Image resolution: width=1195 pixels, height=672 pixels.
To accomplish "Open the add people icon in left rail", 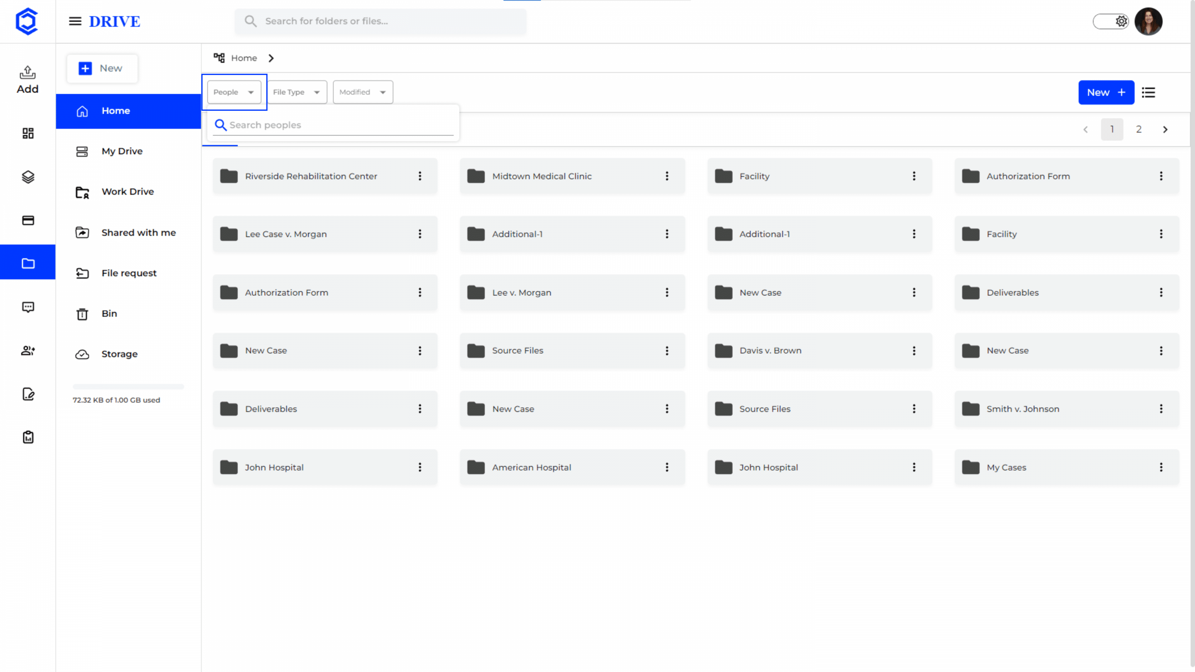I will coord(28,351).
